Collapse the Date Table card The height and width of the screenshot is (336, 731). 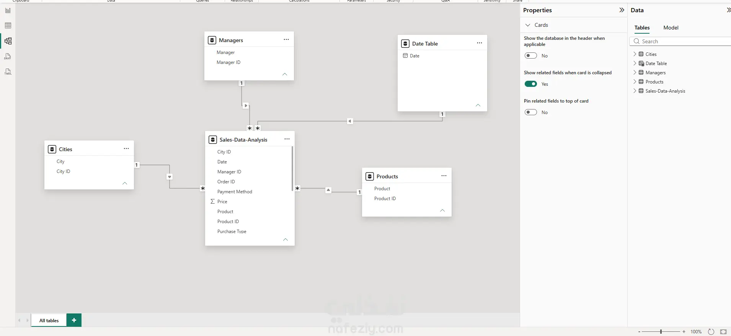tap(478, 105)
